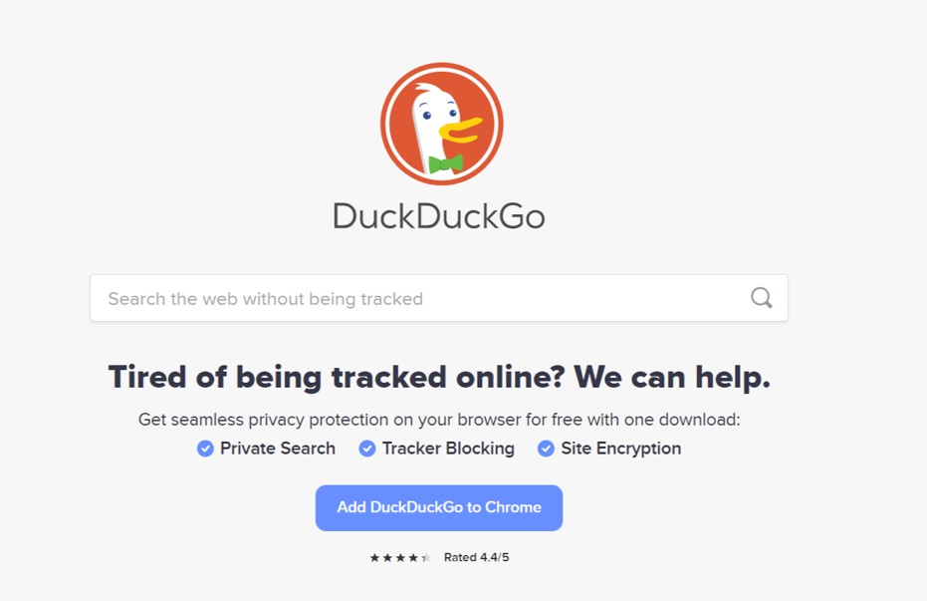Click the Site Encryption checkmark icon
This screenshot has height=601, width=927.
click(x=546, y=449)
